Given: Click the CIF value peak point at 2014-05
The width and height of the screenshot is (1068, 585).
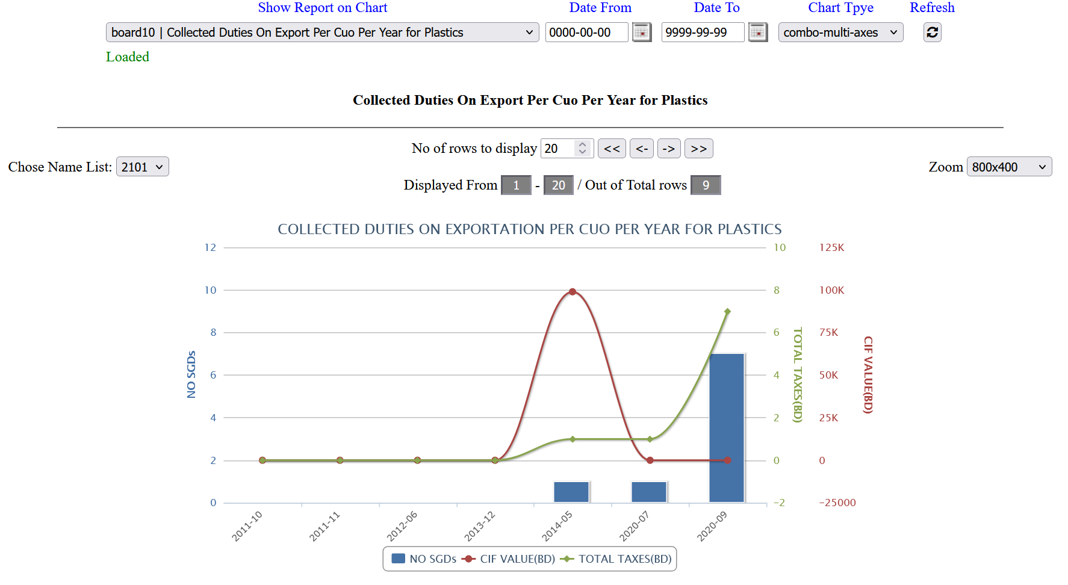Looking at the screenshot, I should click(x=573, y=292).
